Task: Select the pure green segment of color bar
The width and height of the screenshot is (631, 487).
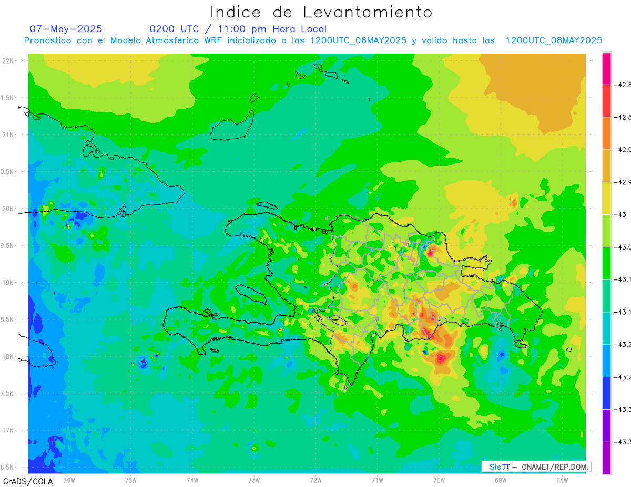Action: [x=606, y=263]
